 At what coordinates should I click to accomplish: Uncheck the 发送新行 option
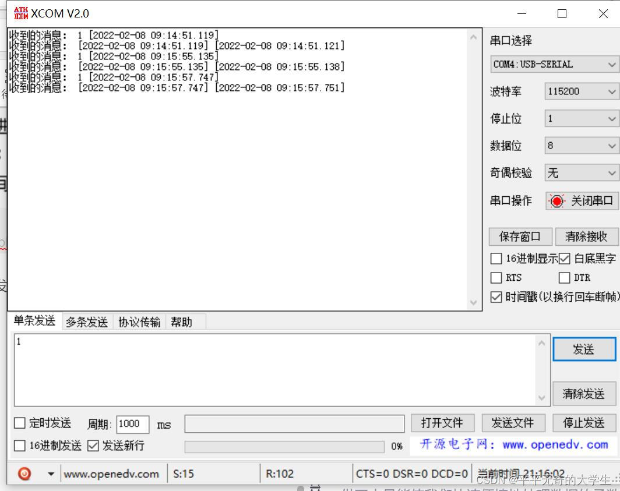tap(91, 445)
